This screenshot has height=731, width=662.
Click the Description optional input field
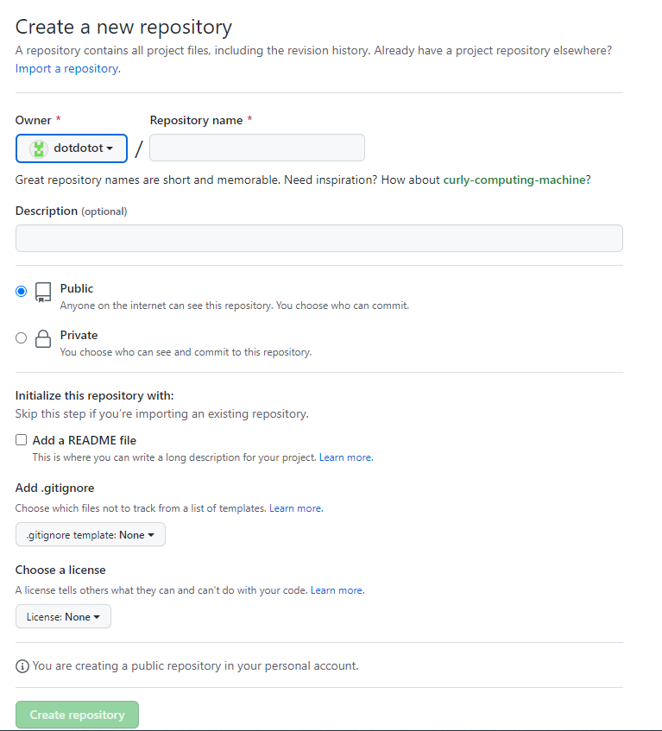[318, 238]
